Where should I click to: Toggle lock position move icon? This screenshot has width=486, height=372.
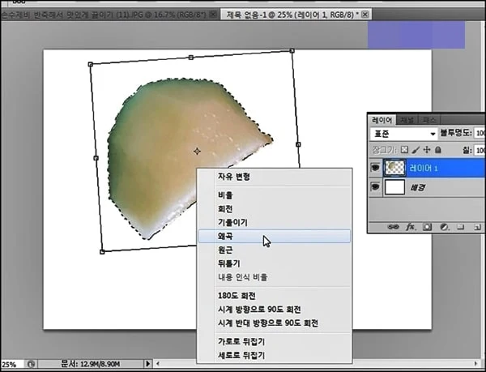click(x=427, y=150)
